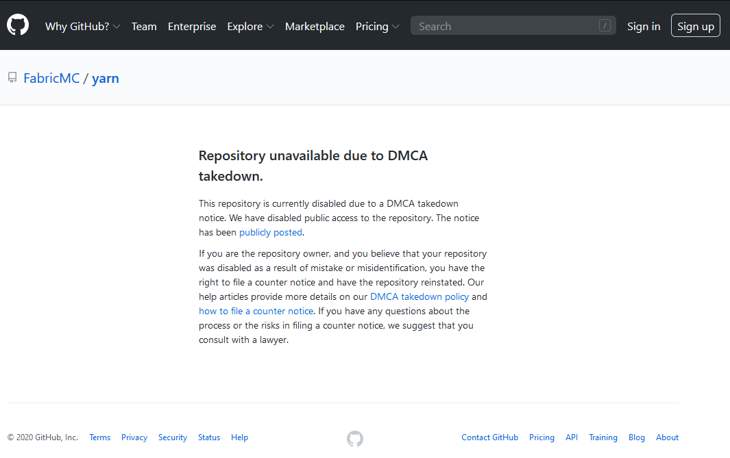Click the GitHub logo in header
The height and width of the screenshot is (458, 730).
tap(18, 25)
